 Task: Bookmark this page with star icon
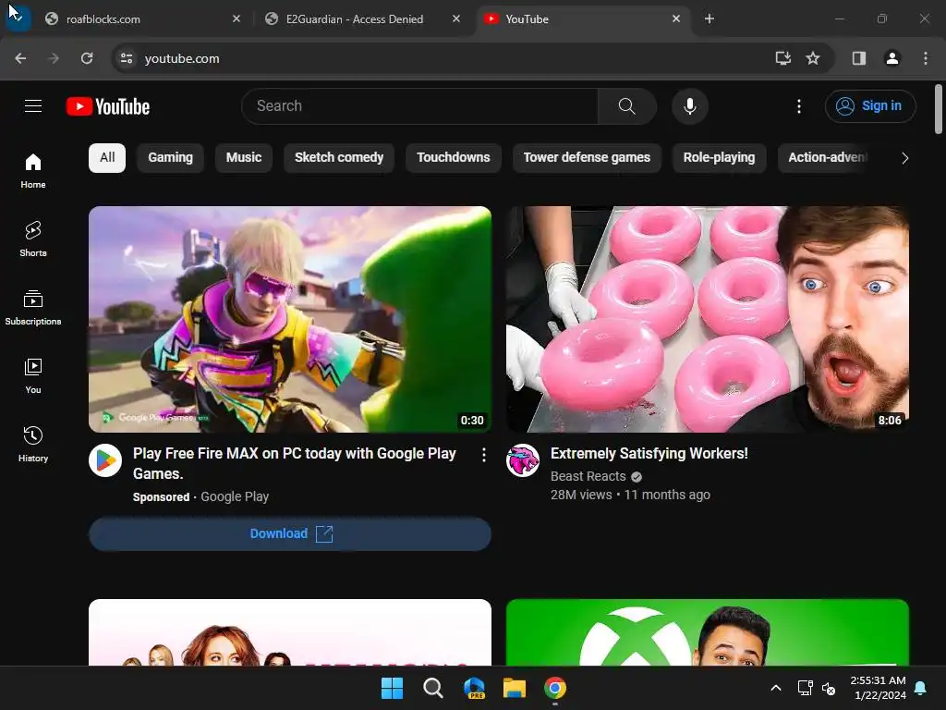(813, 58)
